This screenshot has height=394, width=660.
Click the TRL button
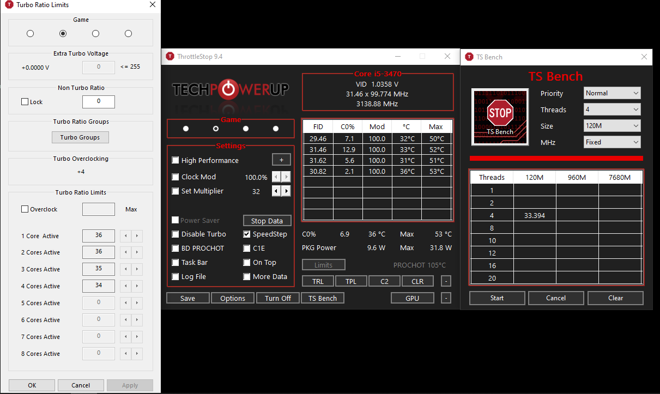click(318, 281)
